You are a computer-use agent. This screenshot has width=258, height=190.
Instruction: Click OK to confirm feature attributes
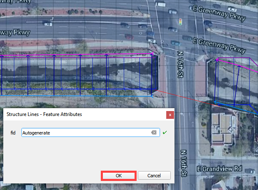[119, 176]
